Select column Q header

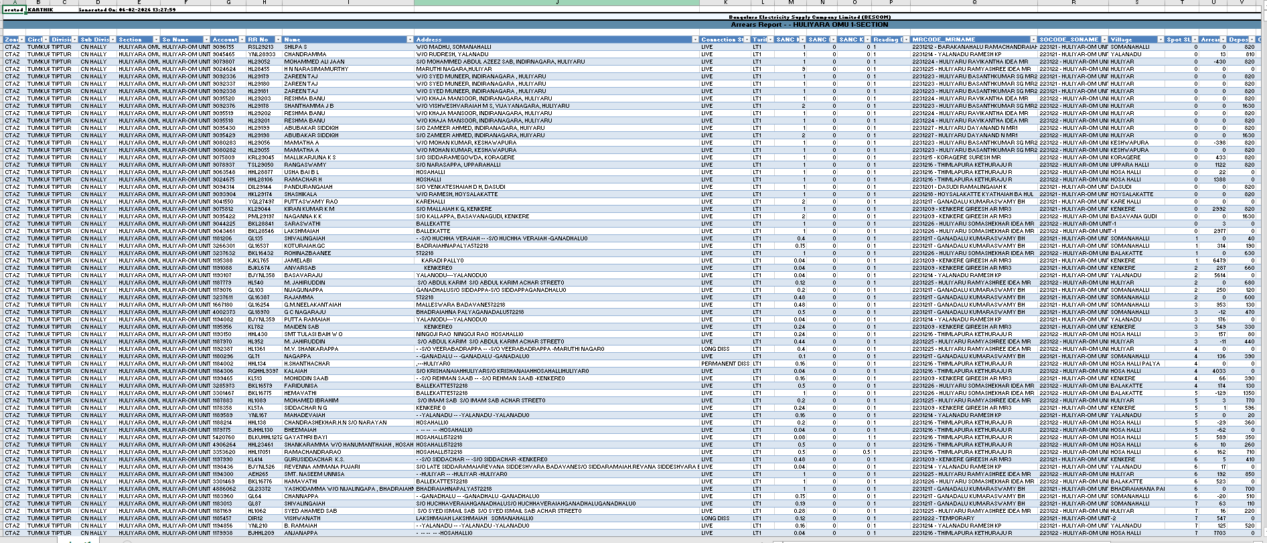pos(974,3)
